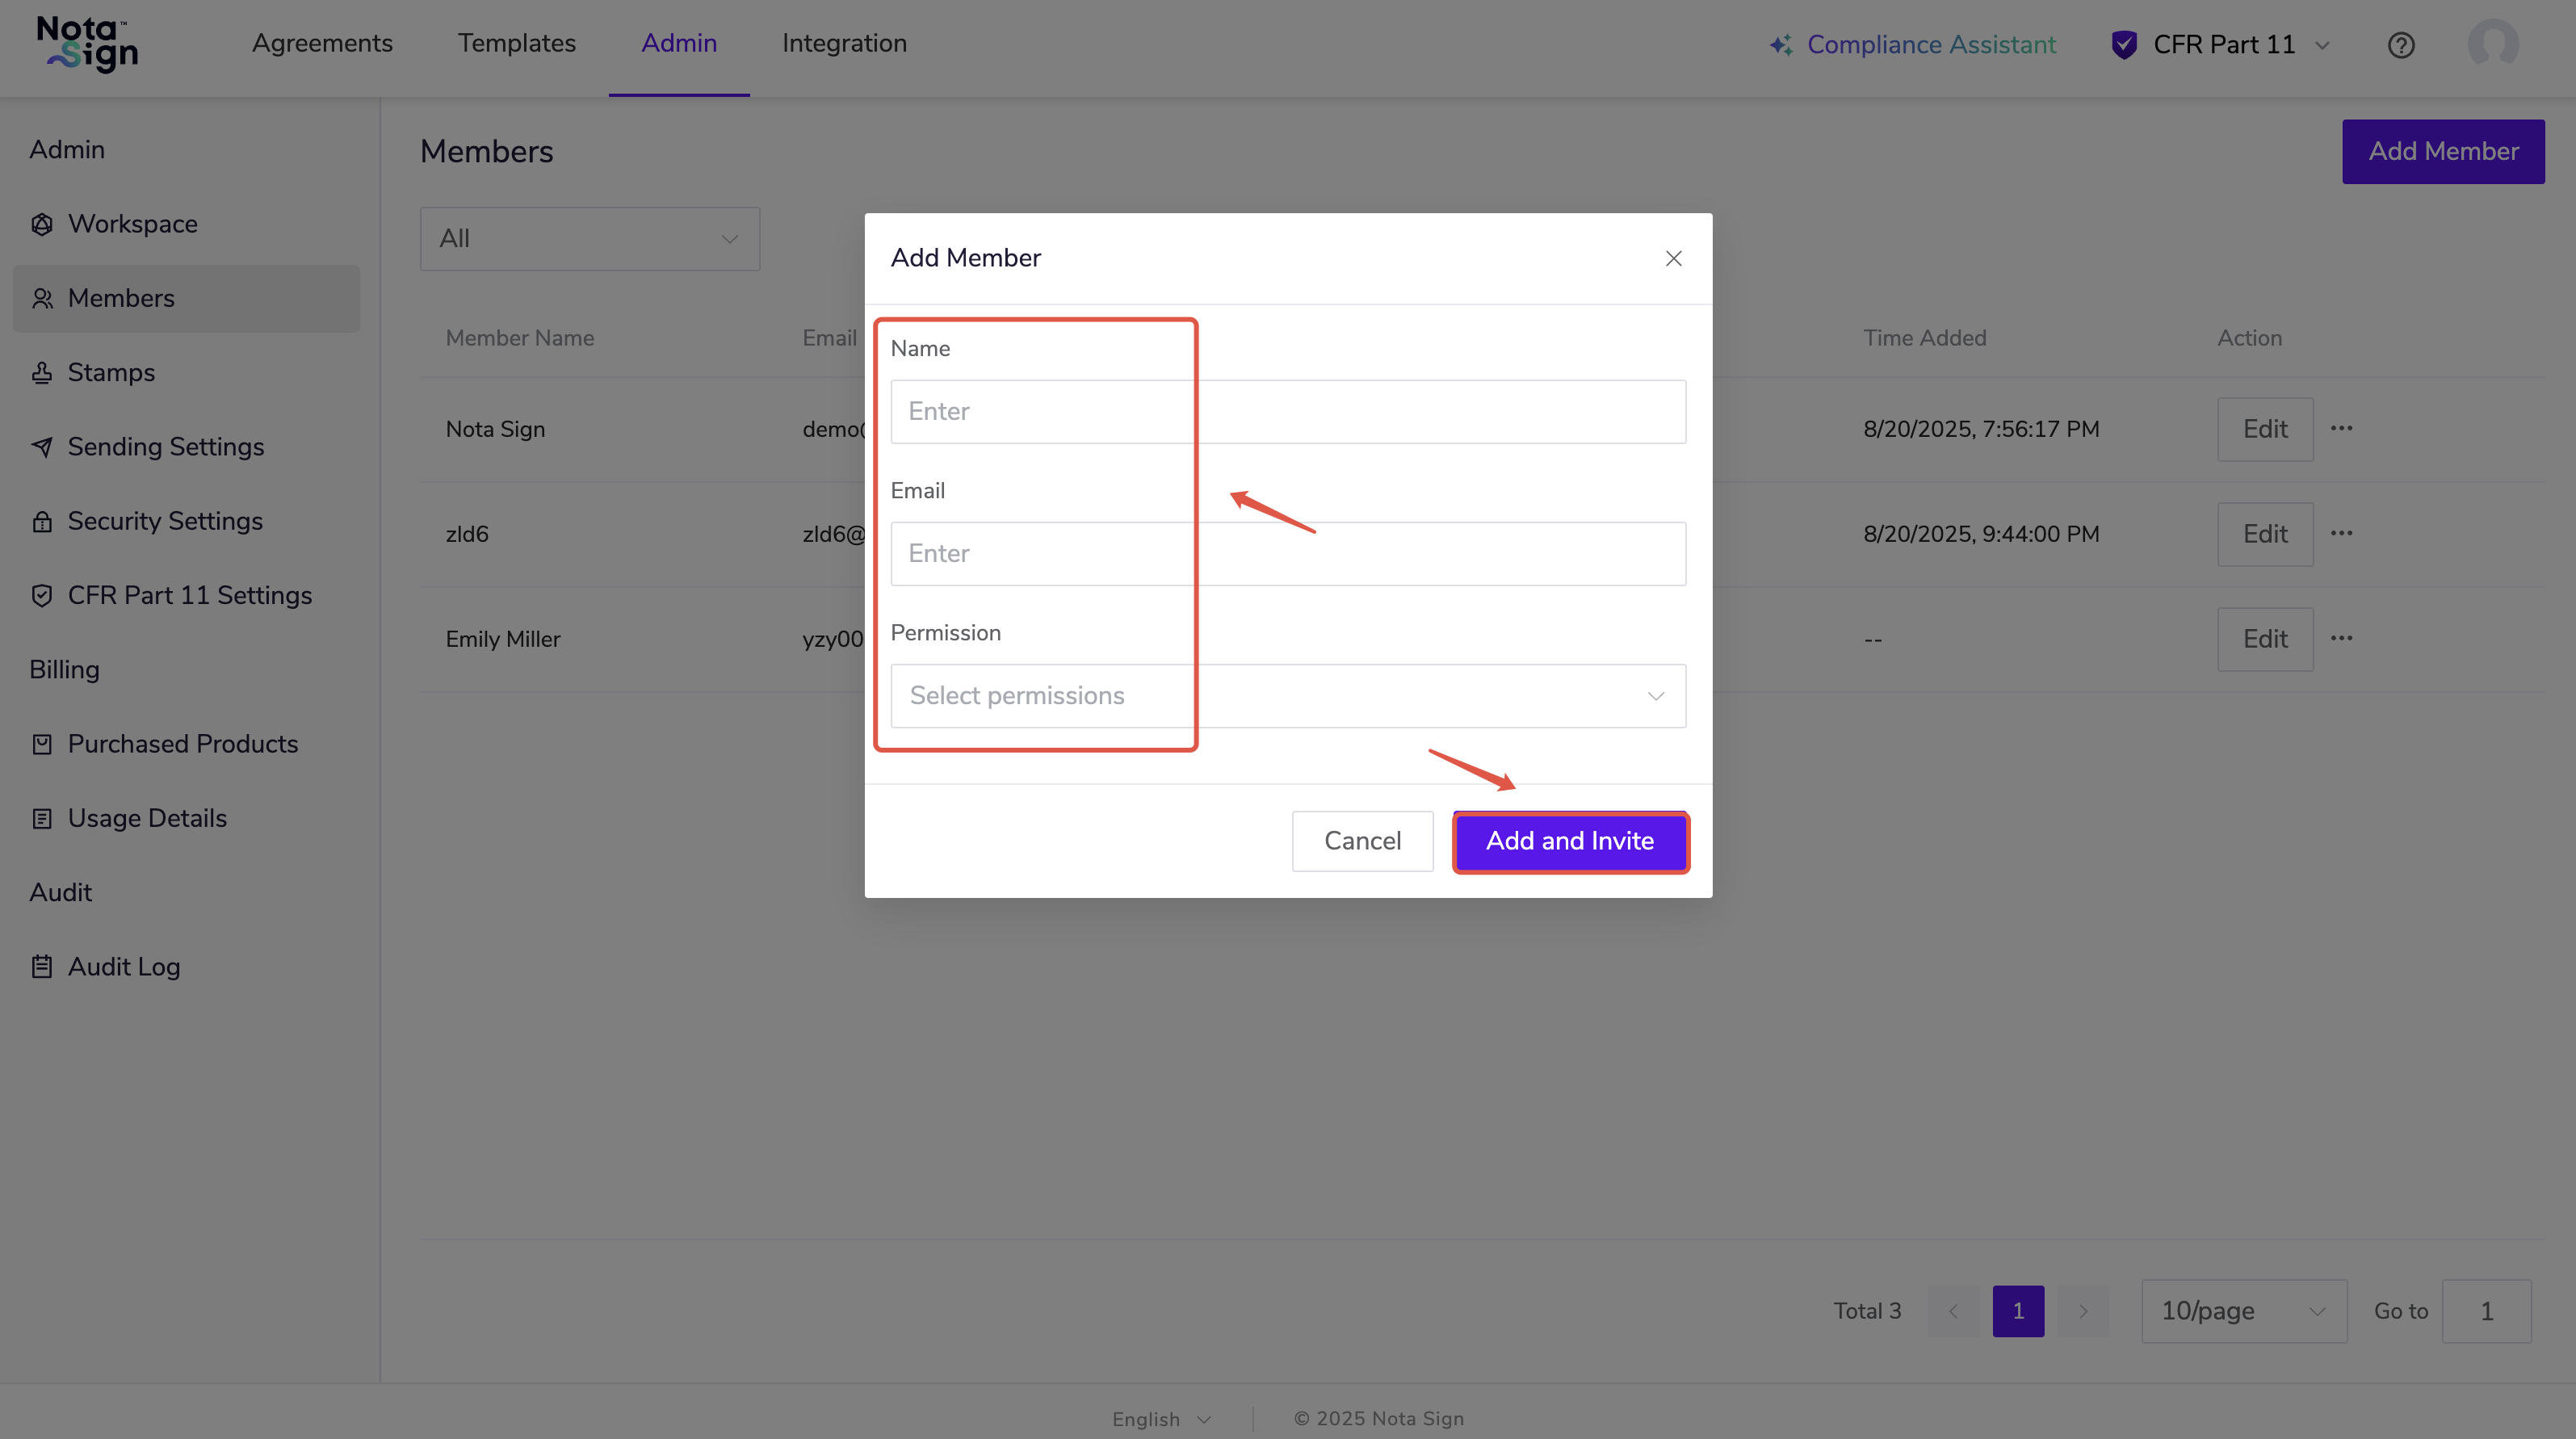Click CFR Part 11 Settings shield icon
Image resolution: width=2576 pixels, height=1439 pixels.
tap(42, 596)
